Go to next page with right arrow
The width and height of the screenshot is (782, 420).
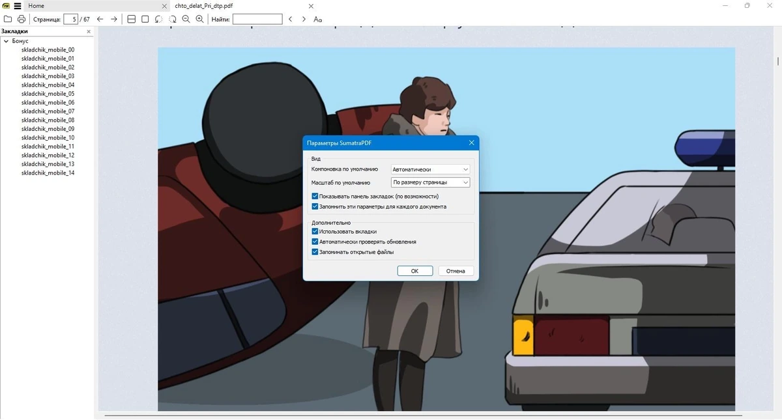114,20
